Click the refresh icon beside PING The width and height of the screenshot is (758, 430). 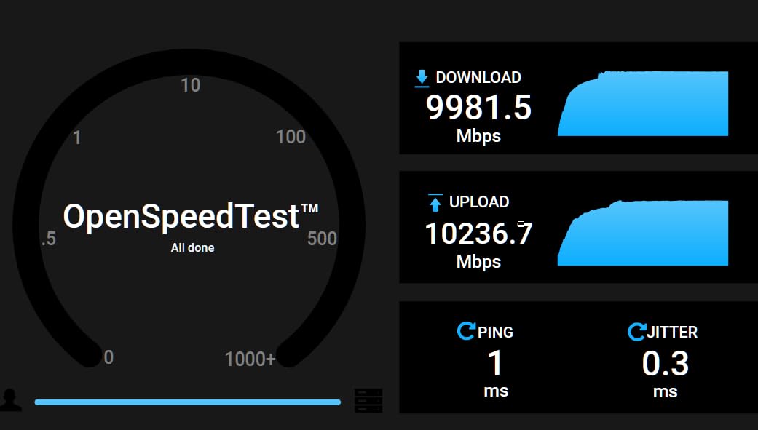(x=466, y=332)
